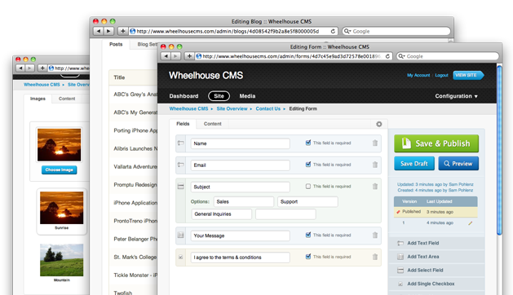513x295 pixels.
Task: Uncheck 'This field is required' for Name
Action: point(307,143)
